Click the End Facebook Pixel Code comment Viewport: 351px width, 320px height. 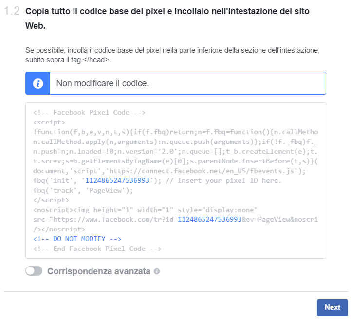click(x=97, y=249)
